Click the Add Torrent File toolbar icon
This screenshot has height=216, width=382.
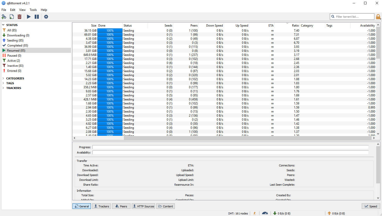(12, 17)
